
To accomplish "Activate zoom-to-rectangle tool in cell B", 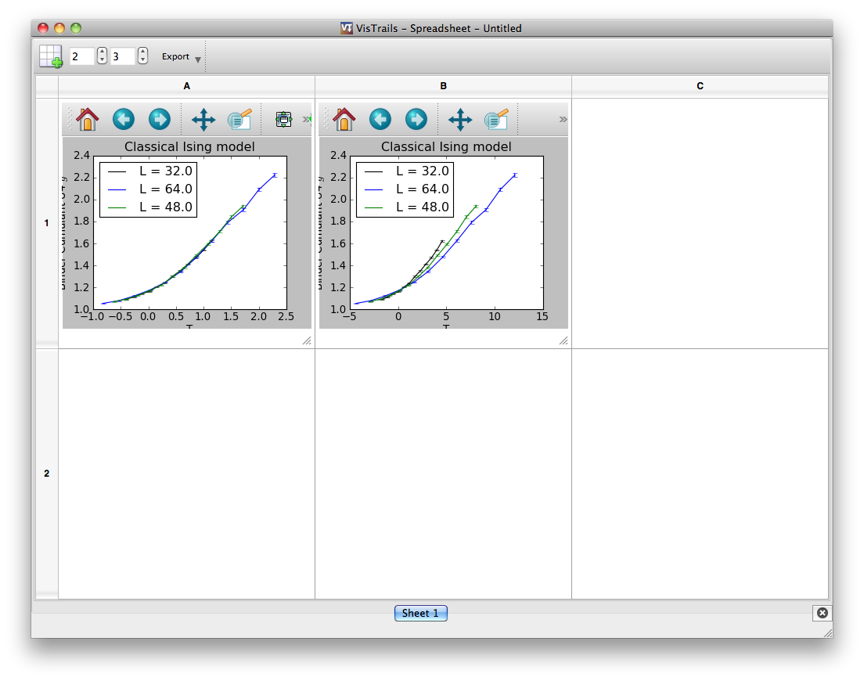I will tap(496, 120).
